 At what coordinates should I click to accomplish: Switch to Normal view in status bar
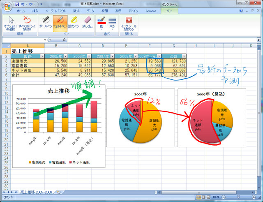click(198, 197)
